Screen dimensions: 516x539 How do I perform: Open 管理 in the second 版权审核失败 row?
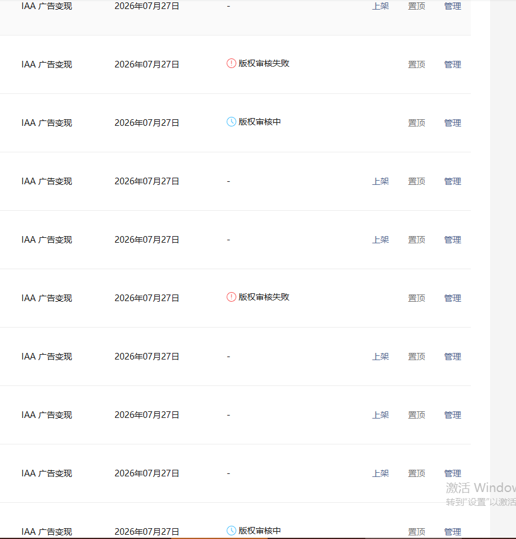pyautogui.click(x=453, y=298)
